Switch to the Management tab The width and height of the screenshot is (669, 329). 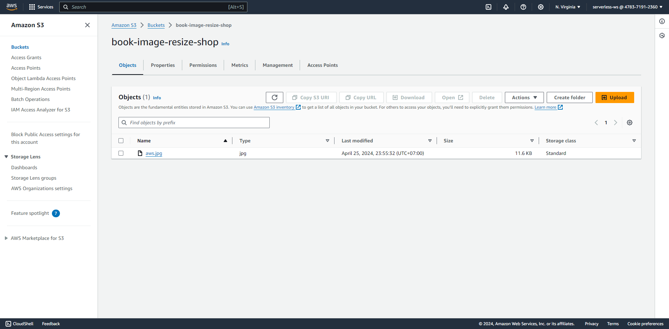pyautogui.click(x=278, y=65)
